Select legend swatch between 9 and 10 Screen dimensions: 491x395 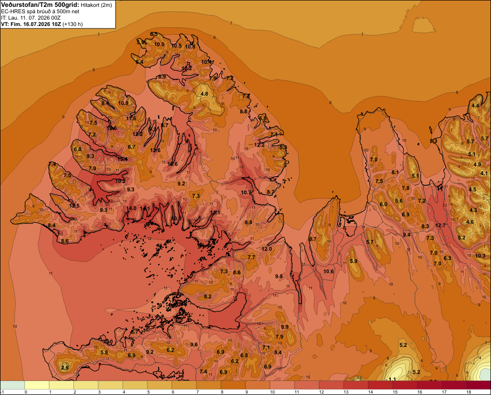pos(258,385)
